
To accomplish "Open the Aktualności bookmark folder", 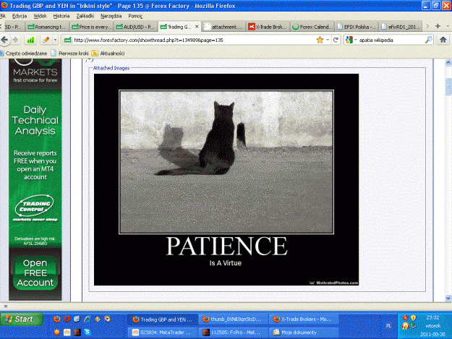I will point(108,53).
